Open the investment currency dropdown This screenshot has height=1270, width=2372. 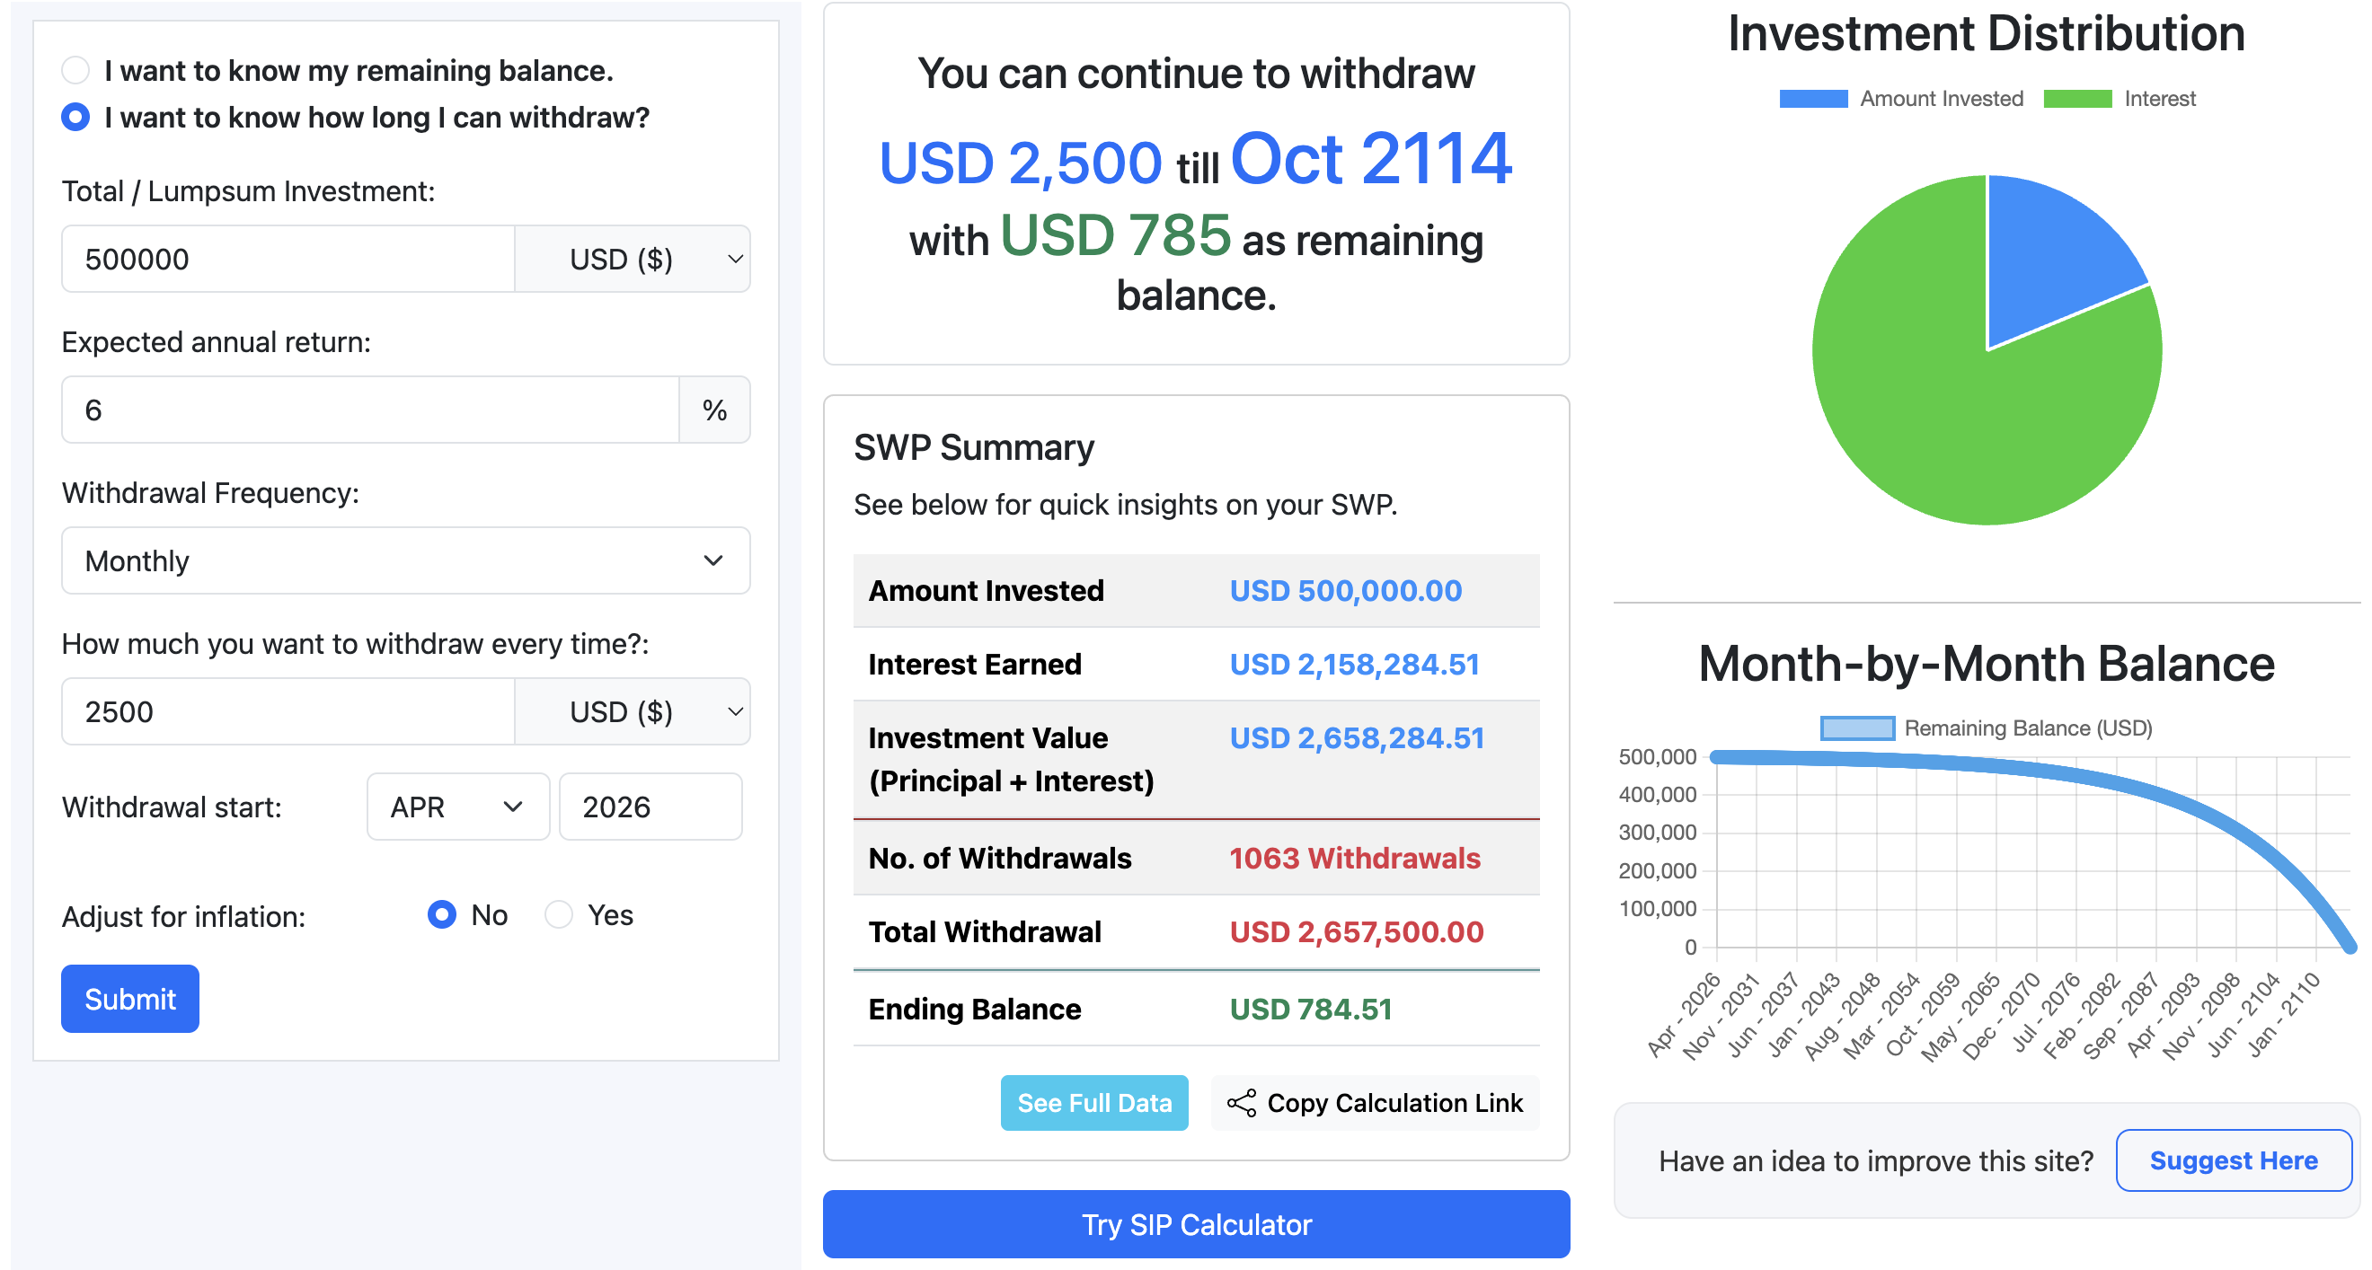633,259
